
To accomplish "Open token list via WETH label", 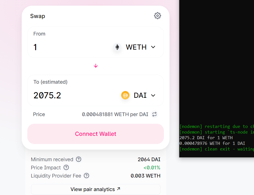I will [x=136, y=47].
